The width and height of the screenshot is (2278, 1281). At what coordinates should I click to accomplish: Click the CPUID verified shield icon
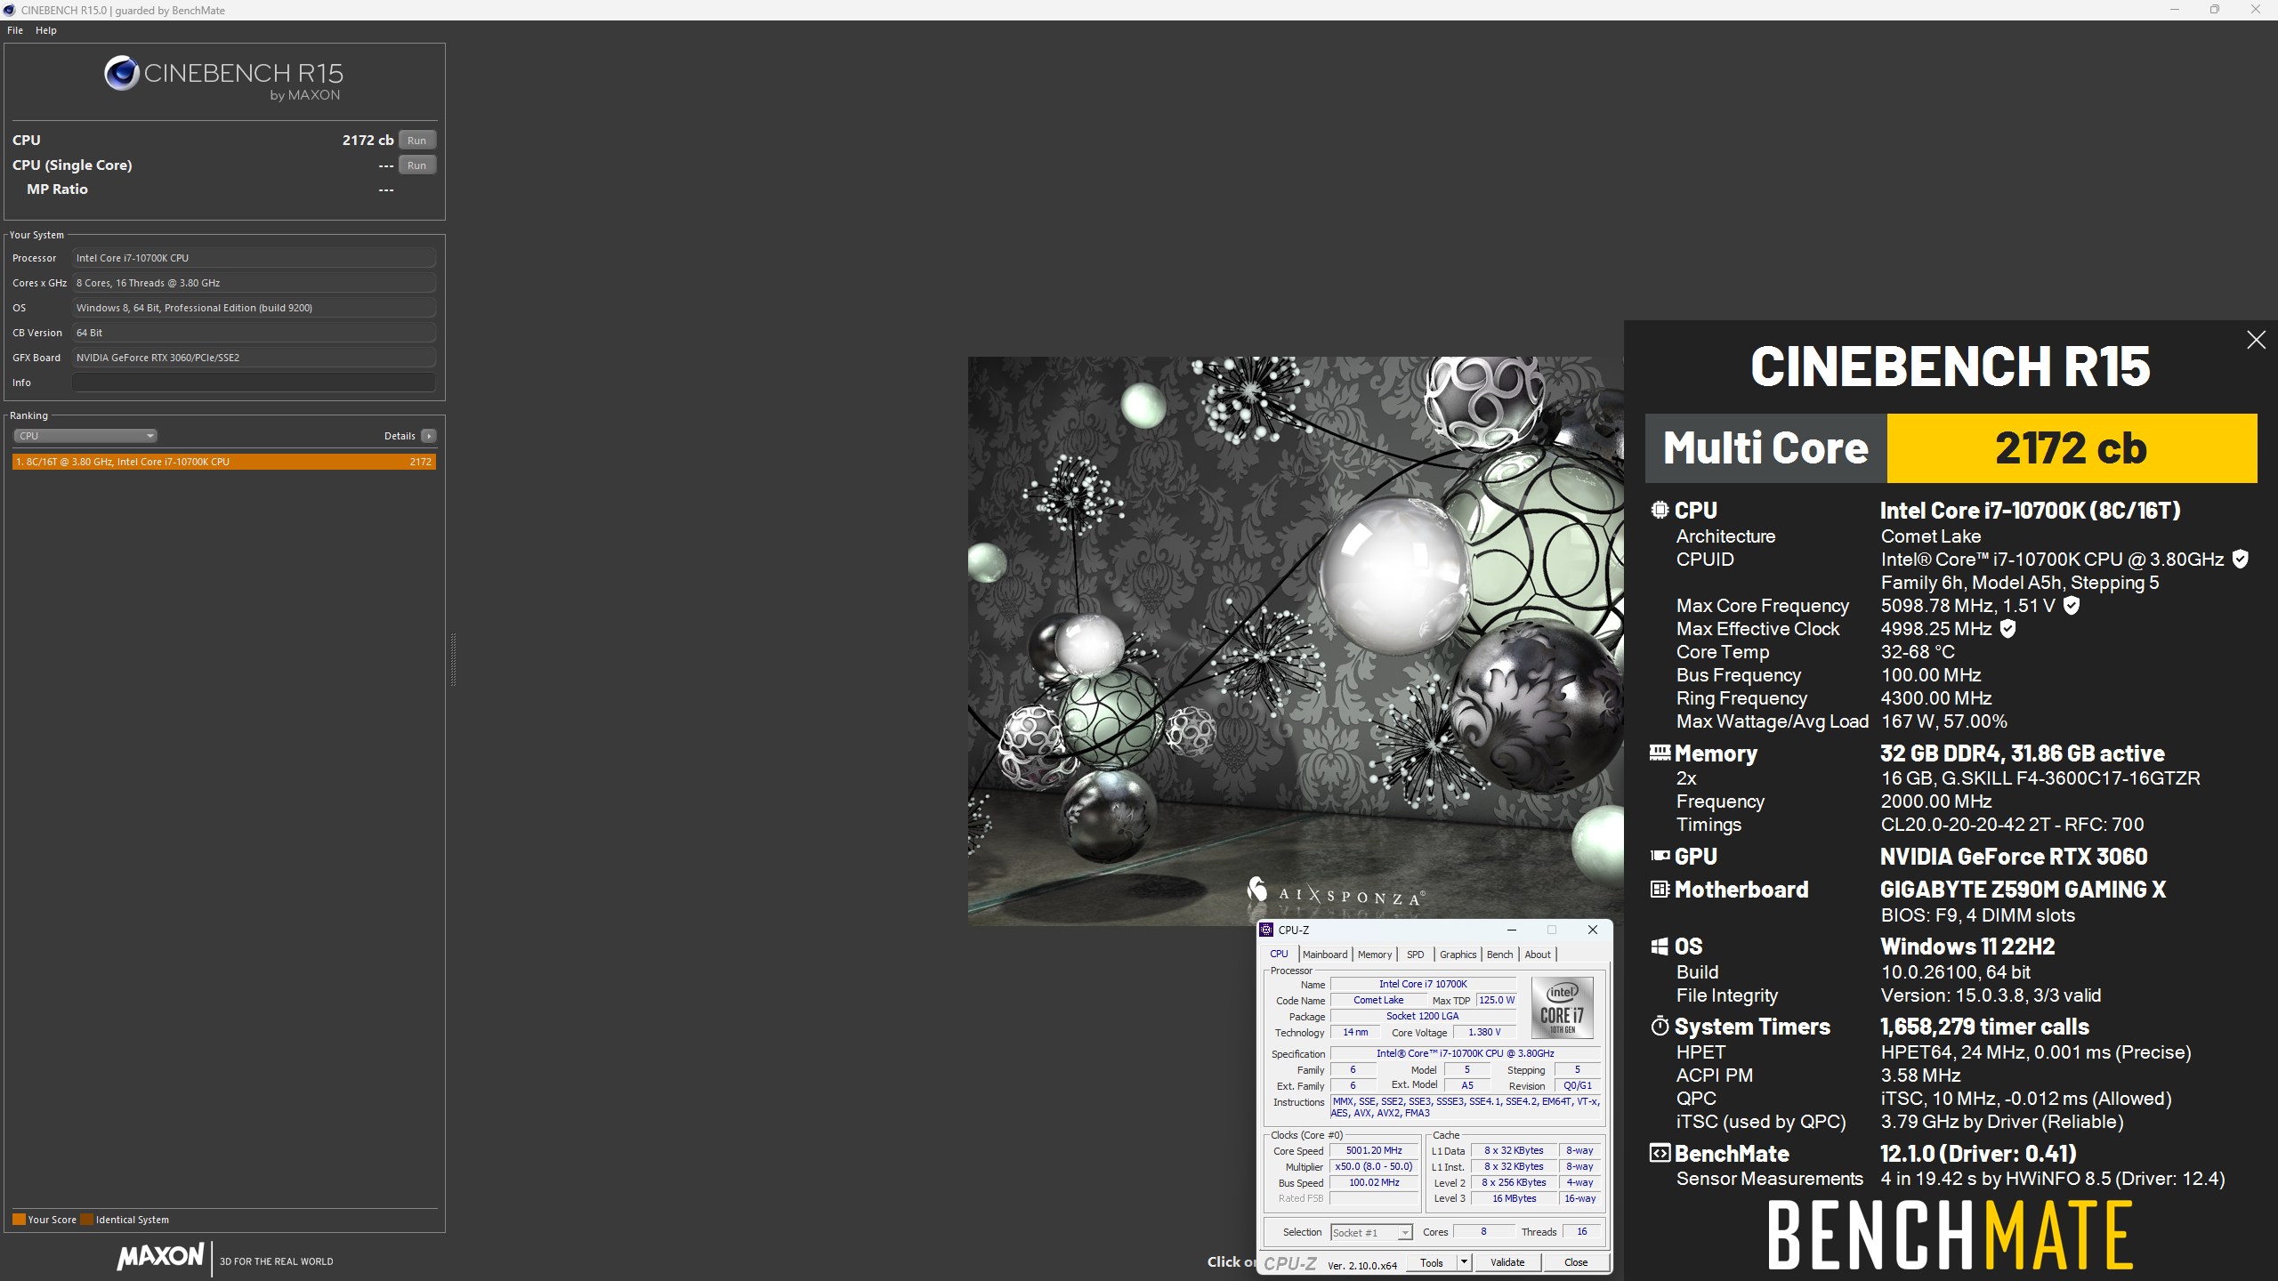point(2241,559)
